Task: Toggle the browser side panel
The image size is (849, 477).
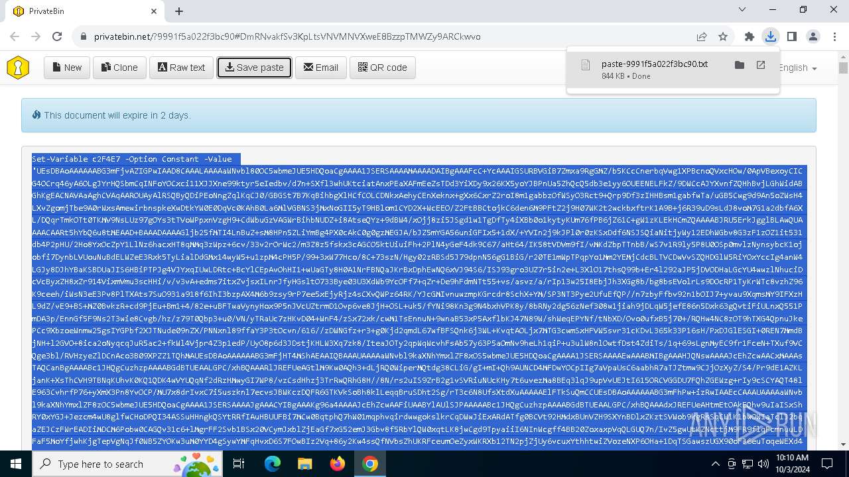Action: [x=792, y=37]
